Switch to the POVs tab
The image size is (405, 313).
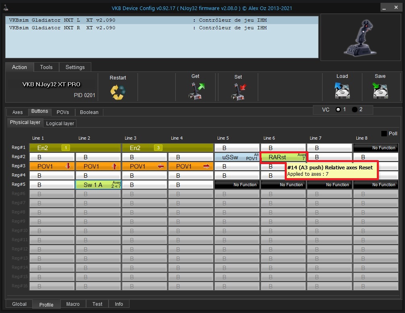tap(63, 112)
